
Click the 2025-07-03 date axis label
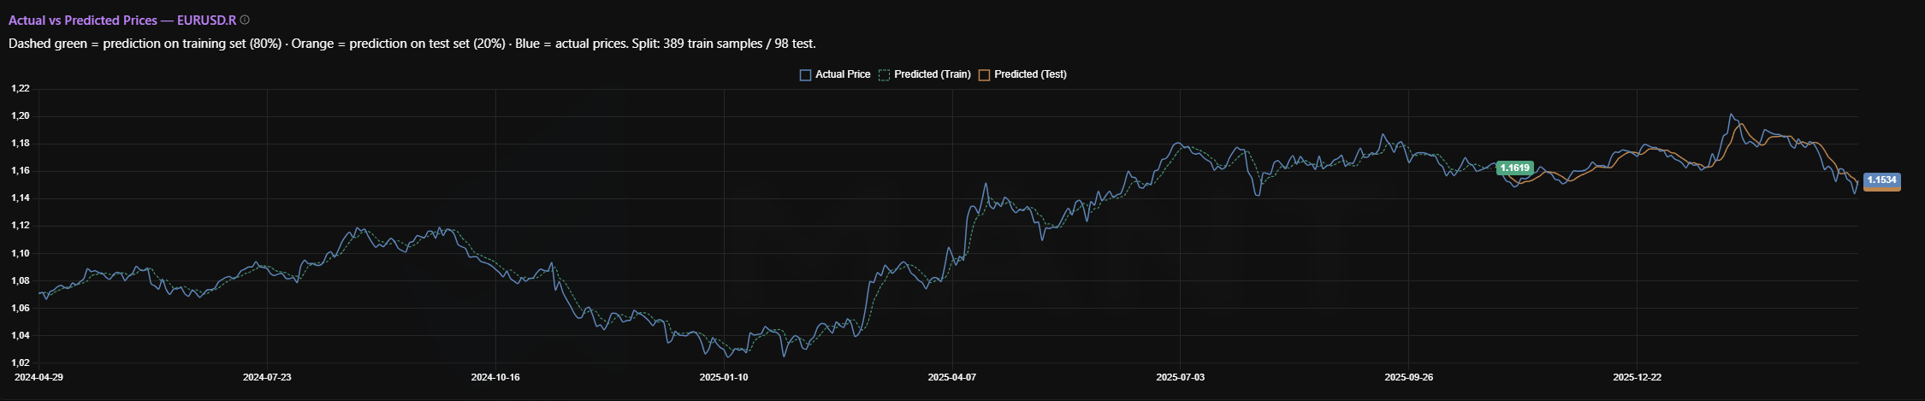pos(1180,377)
